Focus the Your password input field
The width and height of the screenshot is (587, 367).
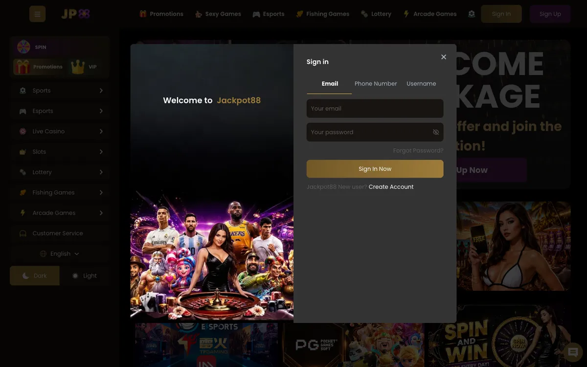pyautogui.click(x=375, y=132)
